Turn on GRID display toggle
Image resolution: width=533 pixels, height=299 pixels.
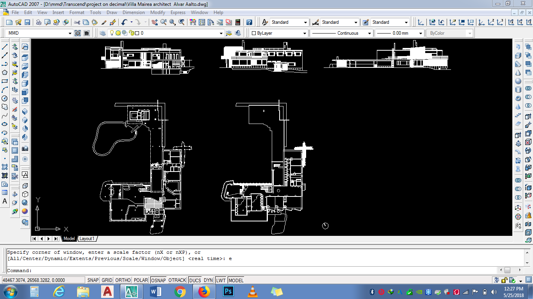pos(107,280)
